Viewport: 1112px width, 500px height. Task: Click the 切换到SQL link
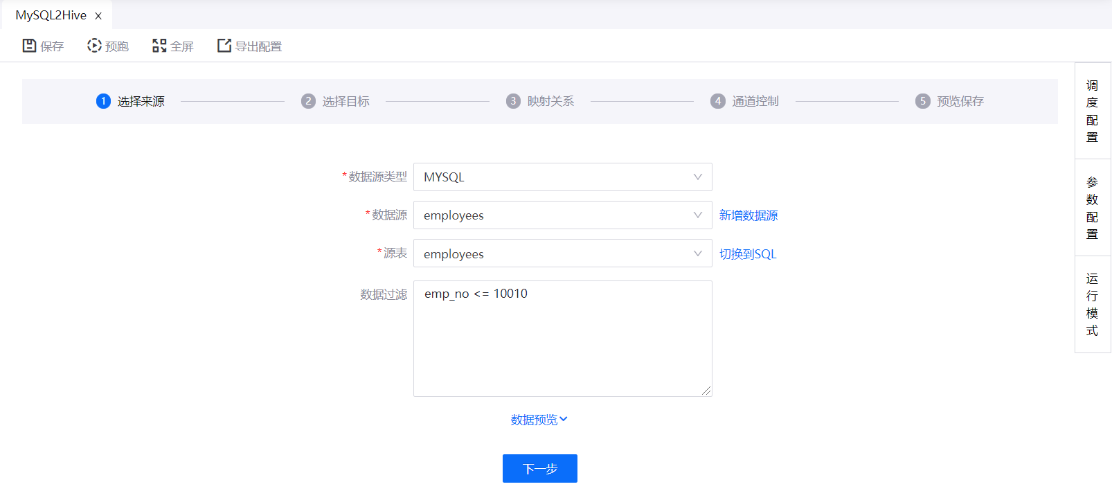click(x=748, y=254)
